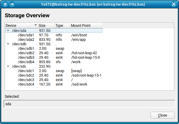Select the /dev/sdb2 hd-root-leap-42 row
The image size is (179, 124).
point(26,53)
